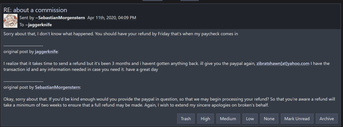Click the left cut-off button at top

tap(153, 0)
